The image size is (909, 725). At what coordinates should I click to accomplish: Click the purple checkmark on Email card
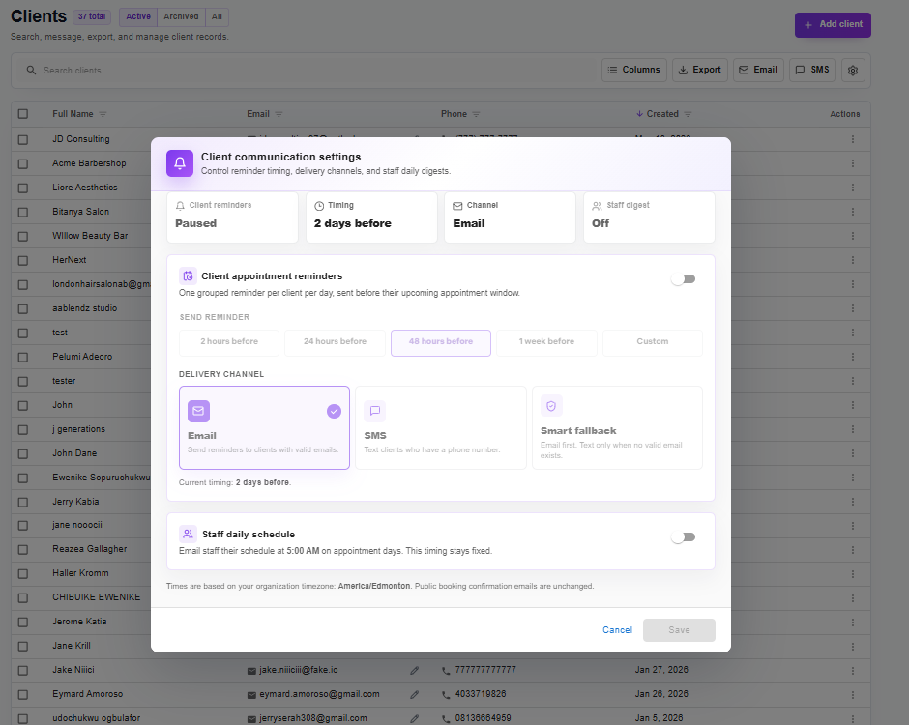[334, 411]
